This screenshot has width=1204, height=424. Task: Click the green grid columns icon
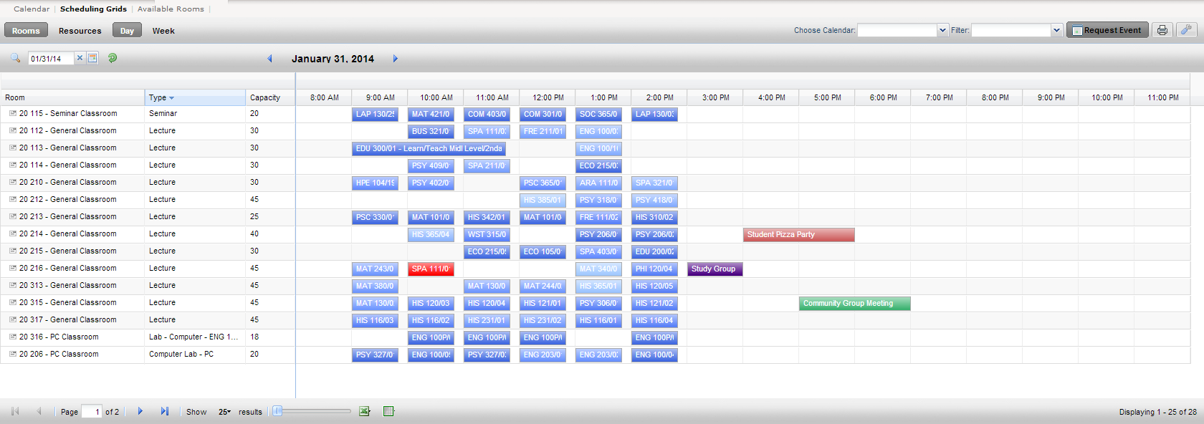(388, 411)
